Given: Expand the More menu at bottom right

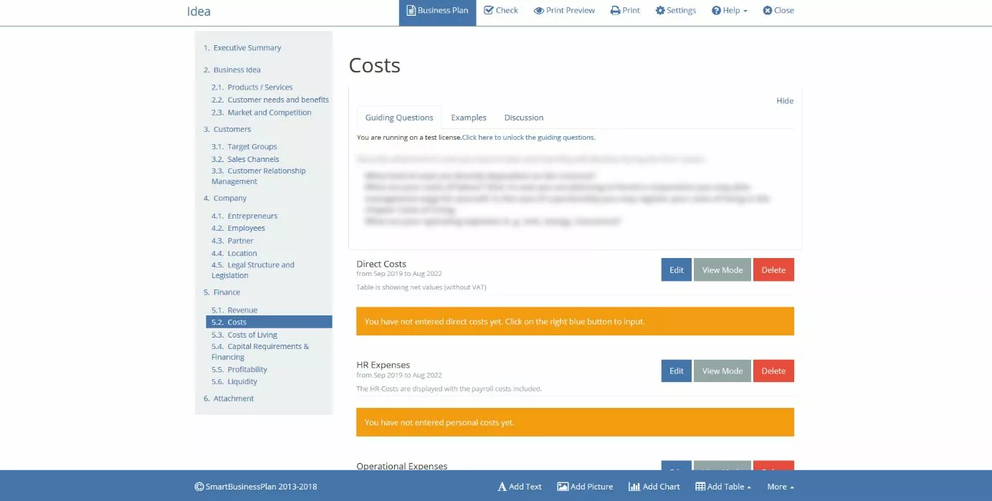Looking at the screenshot, I should pos(780,486).
